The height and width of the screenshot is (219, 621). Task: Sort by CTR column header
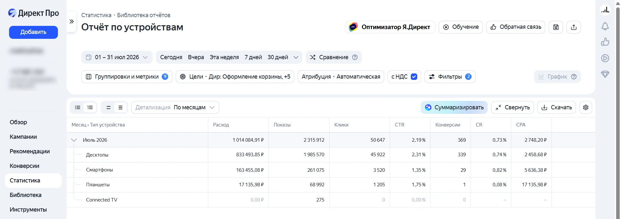399,125
